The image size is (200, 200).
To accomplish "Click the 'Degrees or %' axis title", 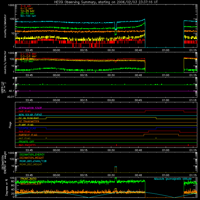I will point(6,187).
